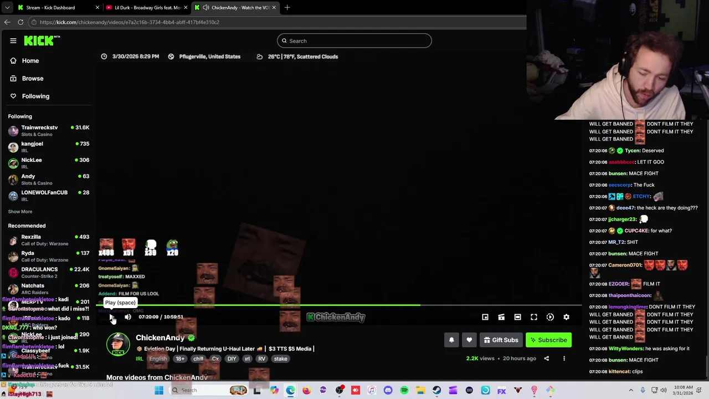Open LONEWOLFanCUB followed channel
Screen dimensions: 709x399
[49, 196]
